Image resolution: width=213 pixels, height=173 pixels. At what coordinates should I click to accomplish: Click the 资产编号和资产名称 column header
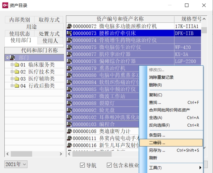[120, 19]
